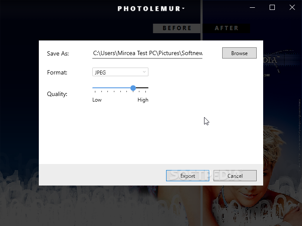
Task: Click the Browse button
Action: coord(239,53)
